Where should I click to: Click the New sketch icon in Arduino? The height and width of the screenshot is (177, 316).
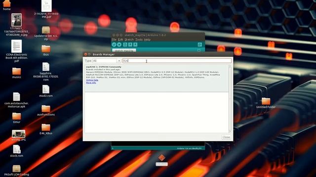(x=125, y=45)
